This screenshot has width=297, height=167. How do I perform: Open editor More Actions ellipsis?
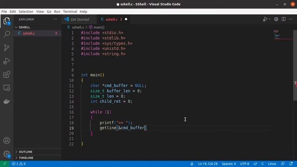click(291, 19)
